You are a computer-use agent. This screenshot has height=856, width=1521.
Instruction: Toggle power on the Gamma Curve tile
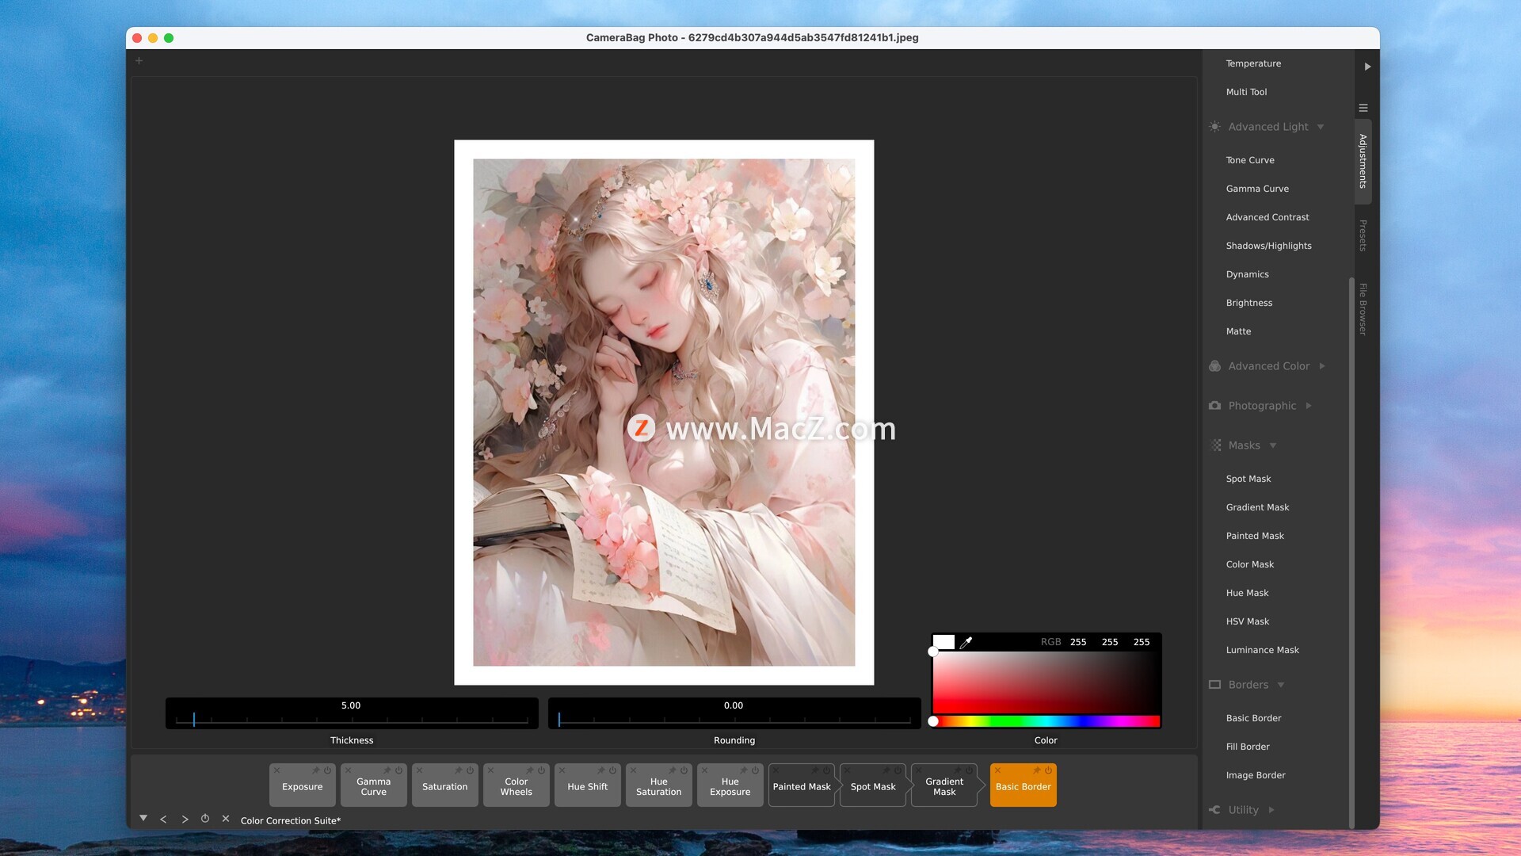click(398, 770)
